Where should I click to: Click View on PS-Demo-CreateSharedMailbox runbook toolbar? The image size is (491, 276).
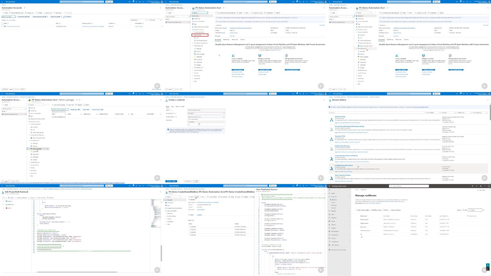point(197,197)
